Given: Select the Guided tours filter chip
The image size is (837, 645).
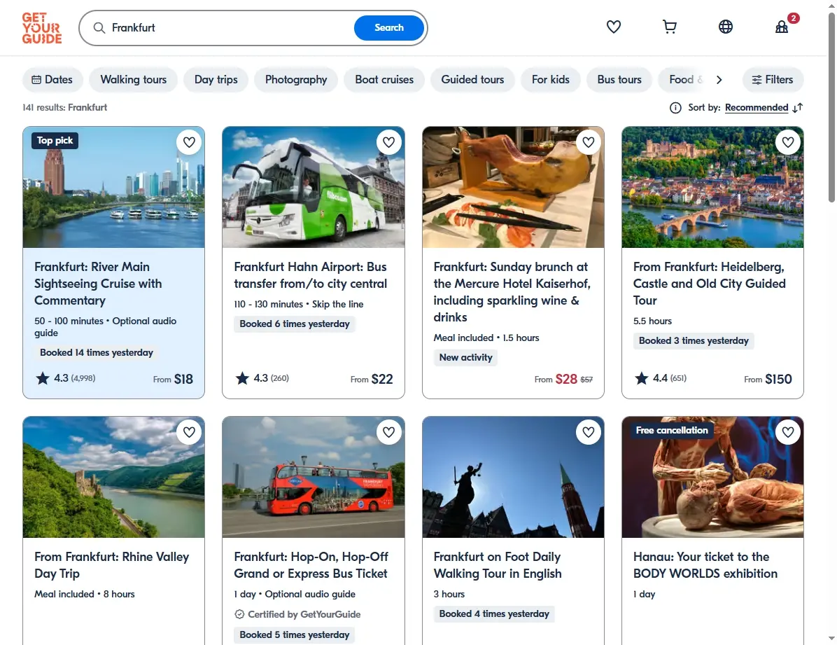Looking at the screenshot, I should 472,80.
